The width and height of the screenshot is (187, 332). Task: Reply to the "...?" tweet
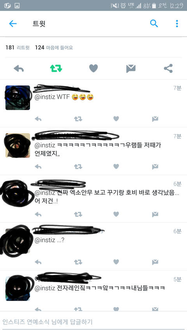(x=38, y=262)
